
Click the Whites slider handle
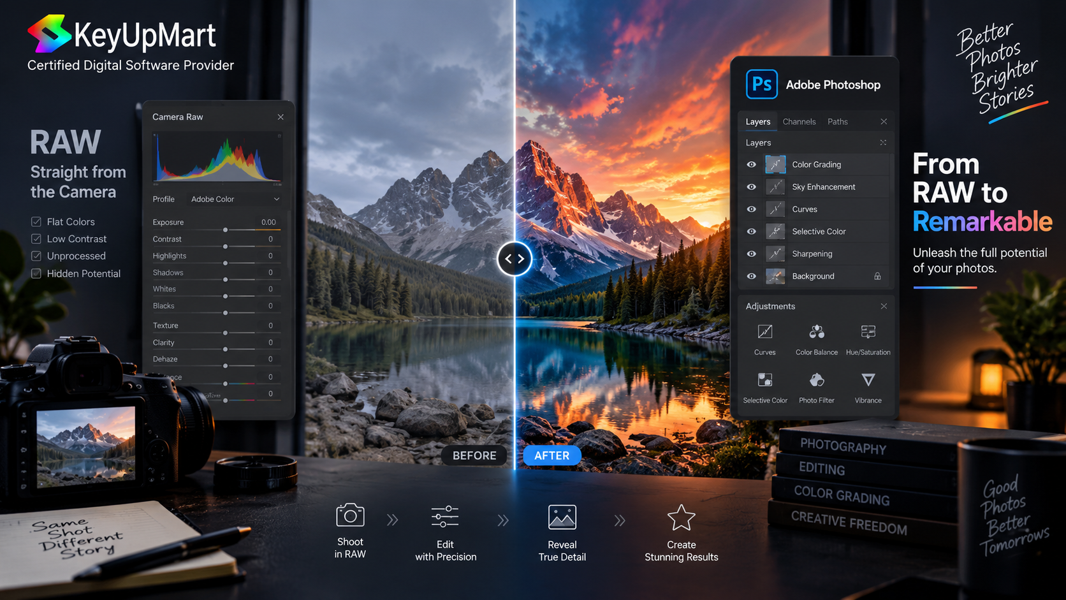pos(225,296)
